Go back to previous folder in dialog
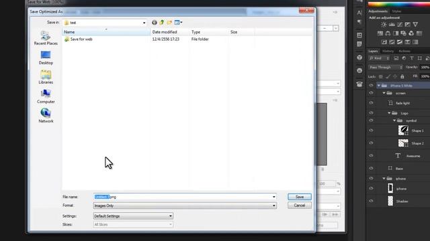The height and width of the screenshot is (241, 430). point(155,22)
